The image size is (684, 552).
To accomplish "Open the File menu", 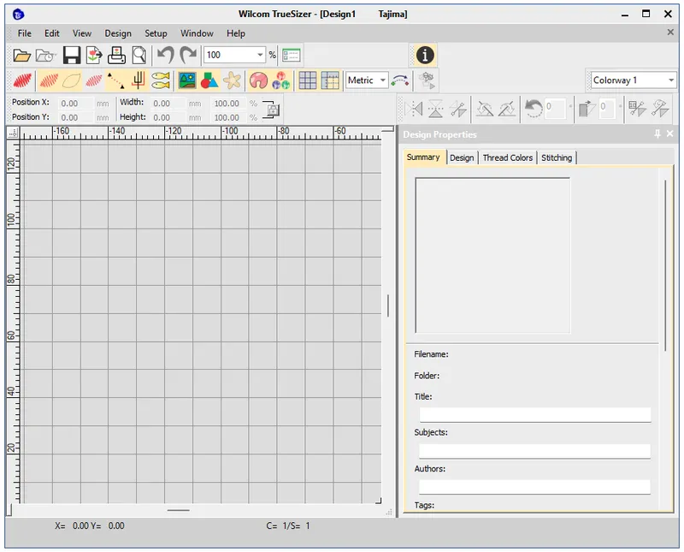I will 25,33.
